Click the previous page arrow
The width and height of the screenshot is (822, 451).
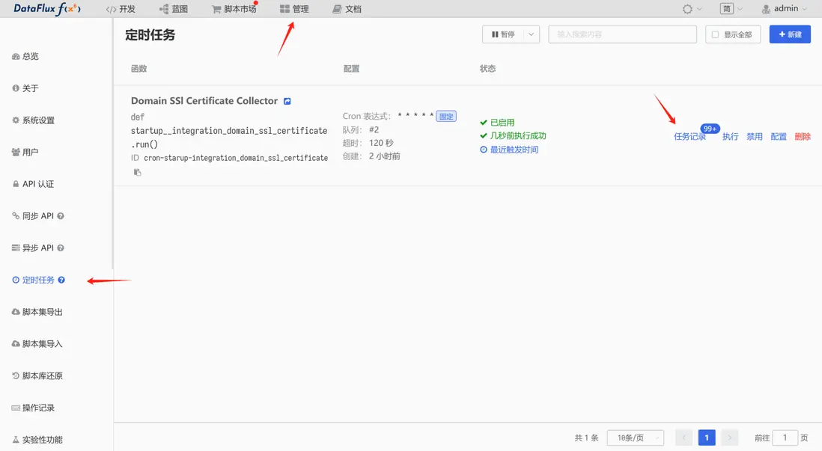tap(684, 438)
